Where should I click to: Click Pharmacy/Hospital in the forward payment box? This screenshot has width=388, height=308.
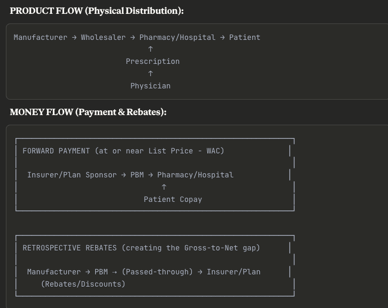195,175
